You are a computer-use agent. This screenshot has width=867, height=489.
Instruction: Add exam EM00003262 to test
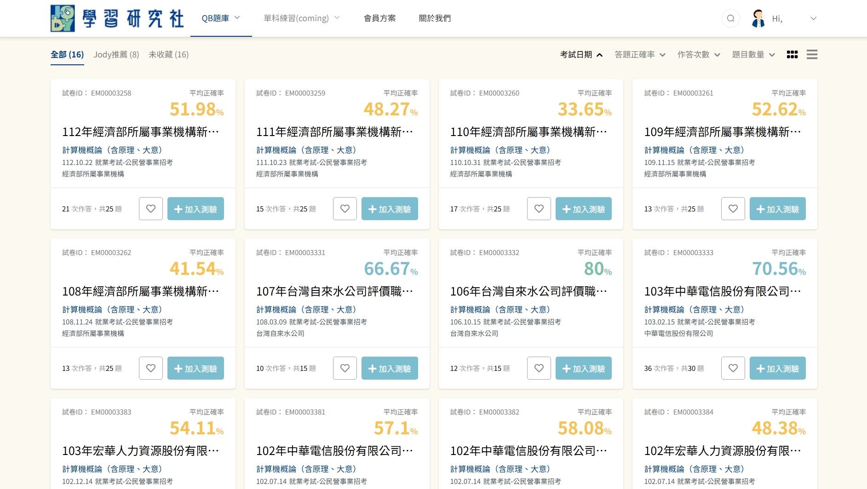tap(195, 368)
